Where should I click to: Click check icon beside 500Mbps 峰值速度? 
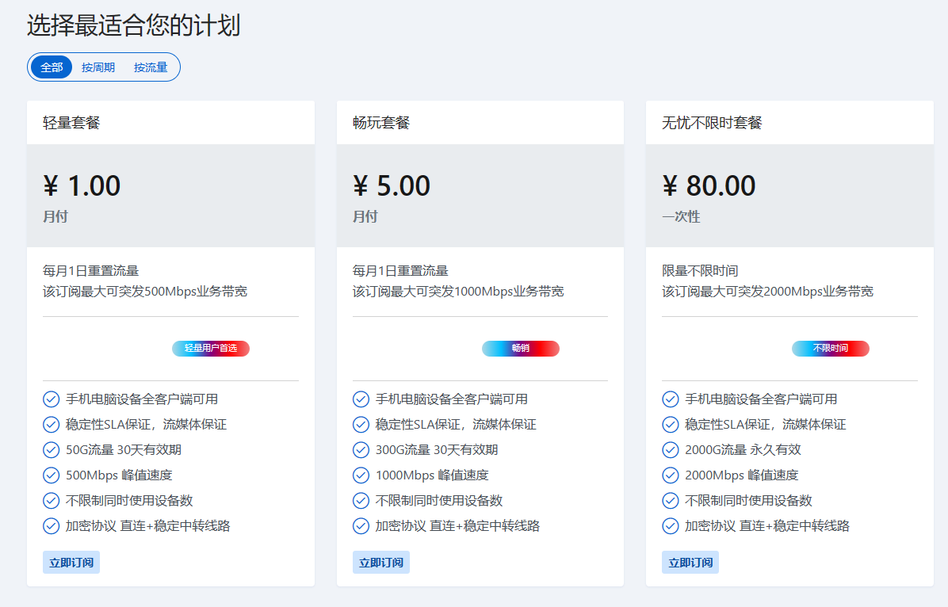coord(52,475)
